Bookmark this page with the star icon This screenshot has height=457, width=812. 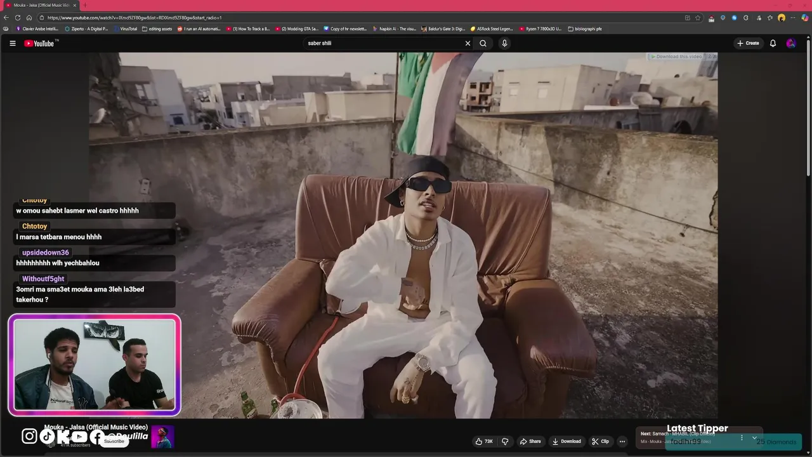[698, 18]
